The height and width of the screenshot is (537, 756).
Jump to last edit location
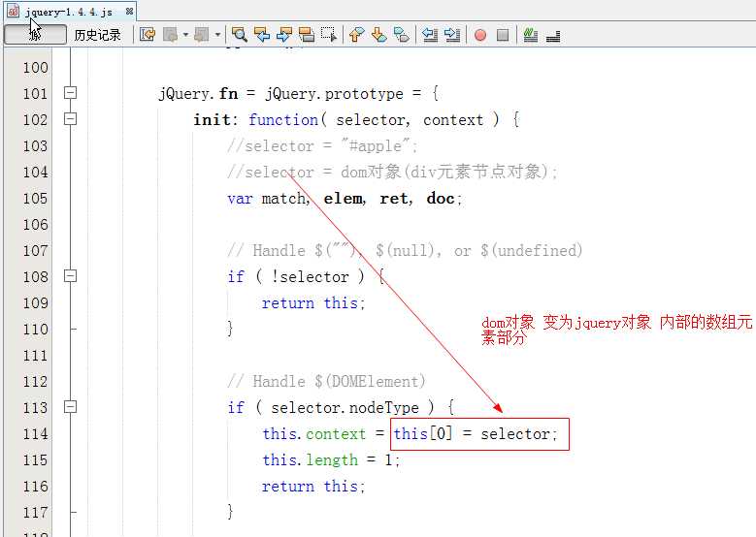(148, 35)
